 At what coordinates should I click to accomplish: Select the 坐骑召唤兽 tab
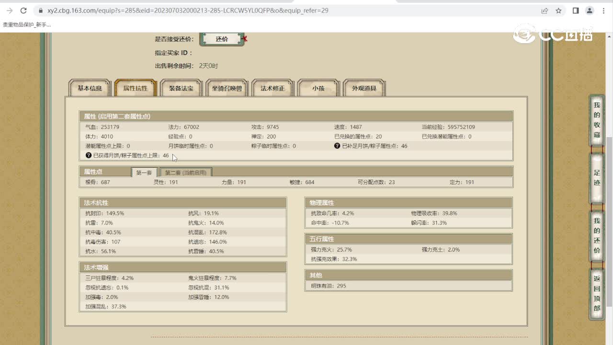[x=227, y=88]
